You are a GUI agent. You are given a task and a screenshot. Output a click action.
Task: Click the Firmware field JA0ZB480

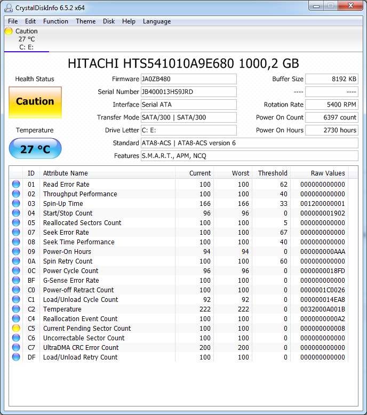[189, 79]
